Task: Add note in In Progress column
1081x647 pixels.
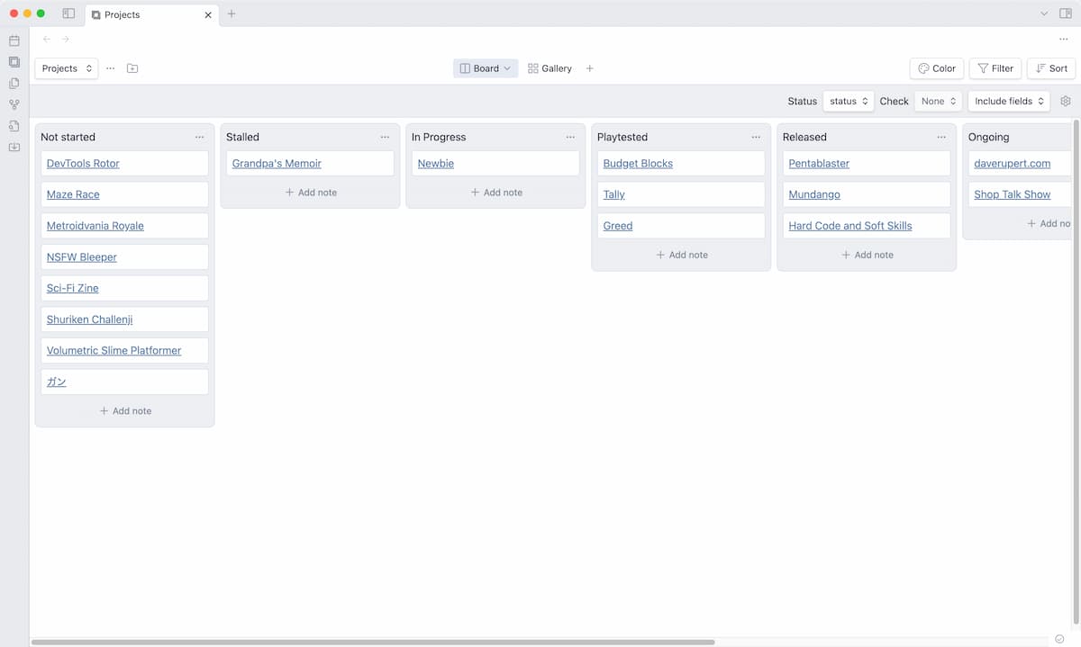Action: pos(496,193)
